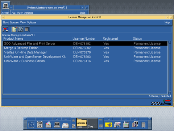Open the License menu
174x131 pixels.
14,23
